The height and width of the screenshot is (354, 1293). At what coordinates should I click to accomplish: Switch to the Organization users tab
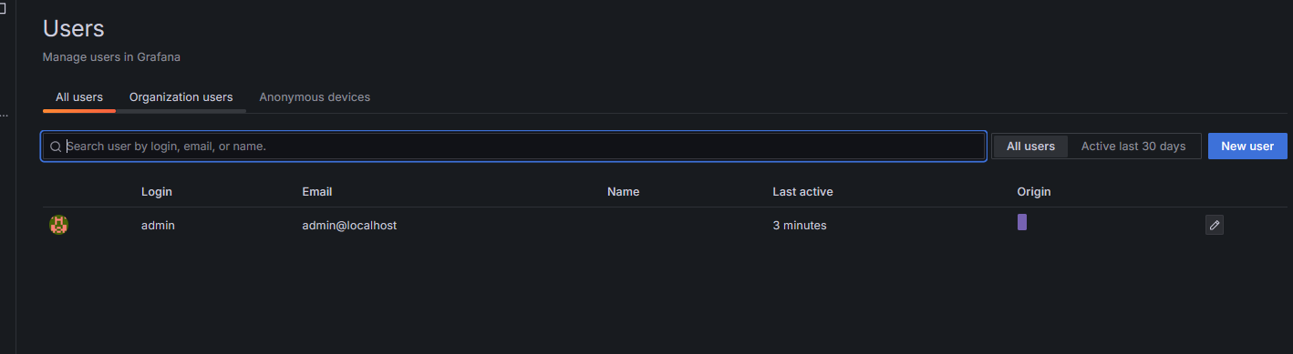pos(181,97)
